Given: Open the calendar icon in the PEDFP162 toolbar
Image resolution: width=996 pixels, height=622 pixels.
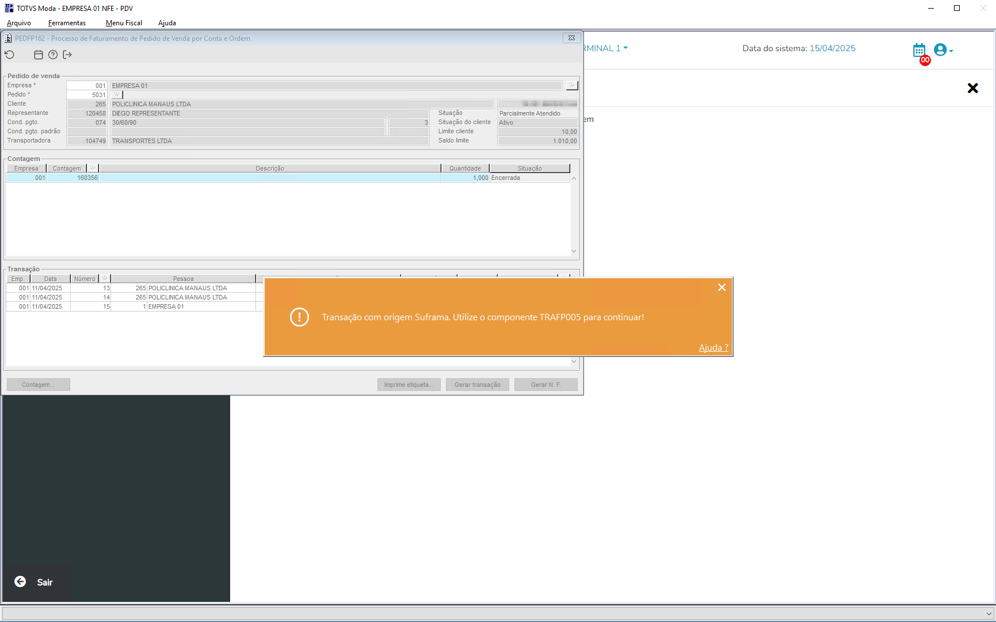Looking at the screenshot, I should (x=39, y=55).
